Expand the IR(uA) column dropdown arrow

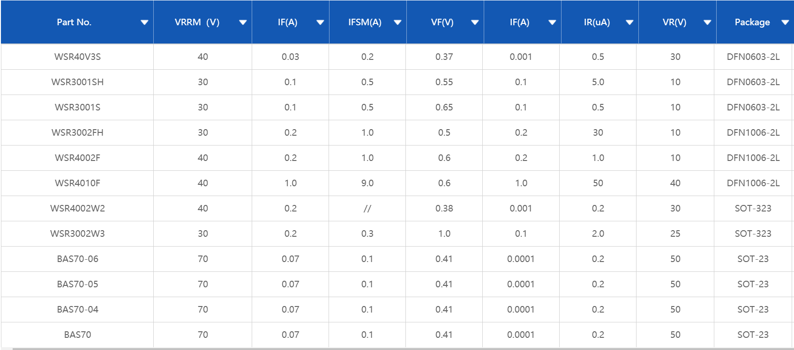click(629, 22)
